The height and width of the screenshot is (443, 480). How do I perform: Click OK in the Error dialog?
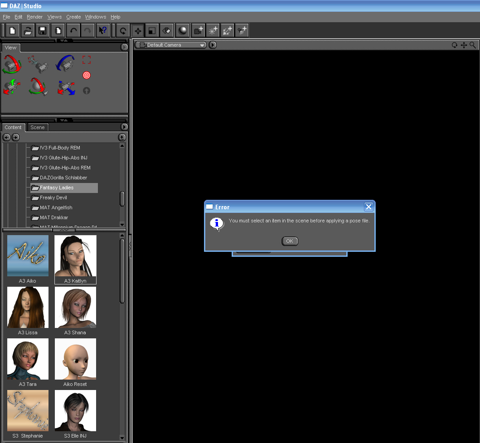click(290, 241)
